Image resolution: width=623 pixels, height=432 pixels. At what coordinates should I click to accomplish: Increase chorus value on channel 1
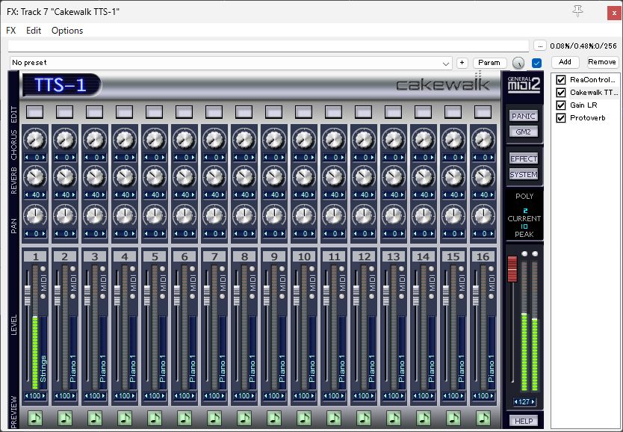point(44,158)
